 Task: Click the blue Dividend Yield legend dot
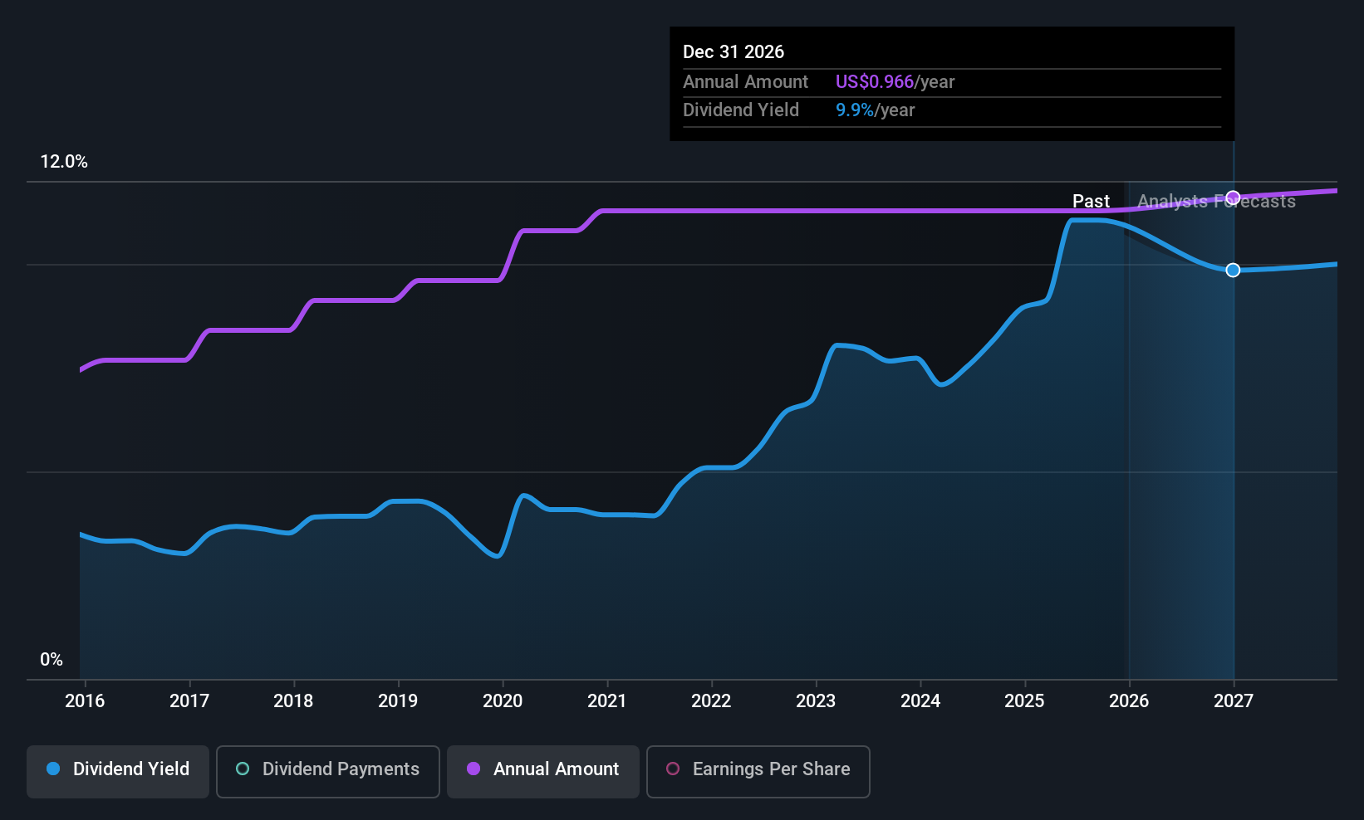pyautogui.click(x=53, y=769)
